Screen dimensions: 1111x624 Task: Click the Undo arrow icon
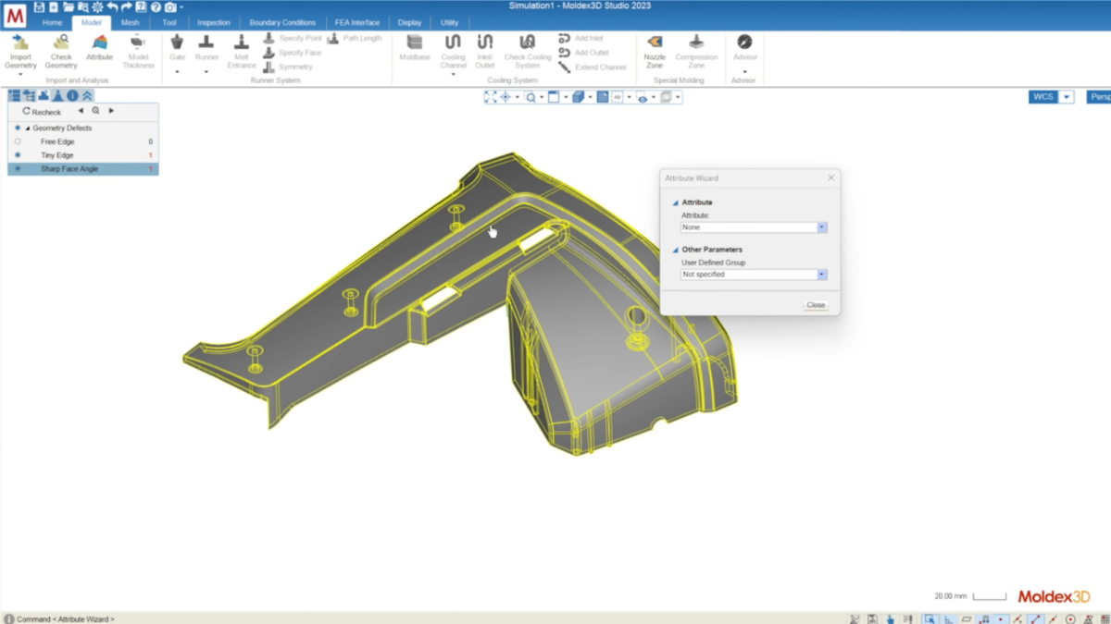point(112,7)
